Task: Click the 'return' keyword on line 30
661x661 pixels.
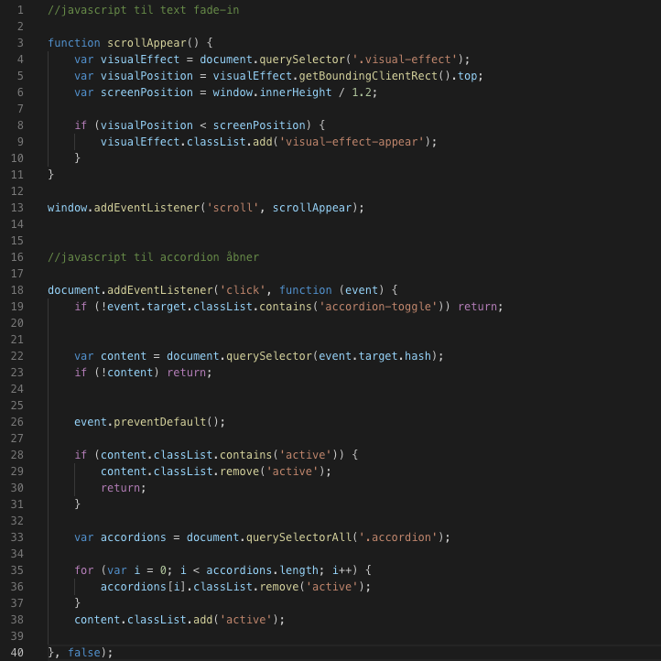Action: tap(120, 488)
